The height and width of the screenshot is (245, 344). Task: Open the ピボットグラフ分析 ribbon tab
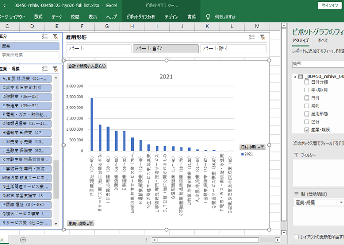click(141, 17)
